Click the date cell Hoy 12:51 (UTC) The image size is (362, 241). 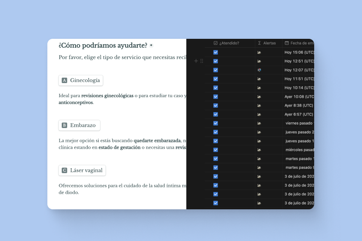[x=299, y=61]
